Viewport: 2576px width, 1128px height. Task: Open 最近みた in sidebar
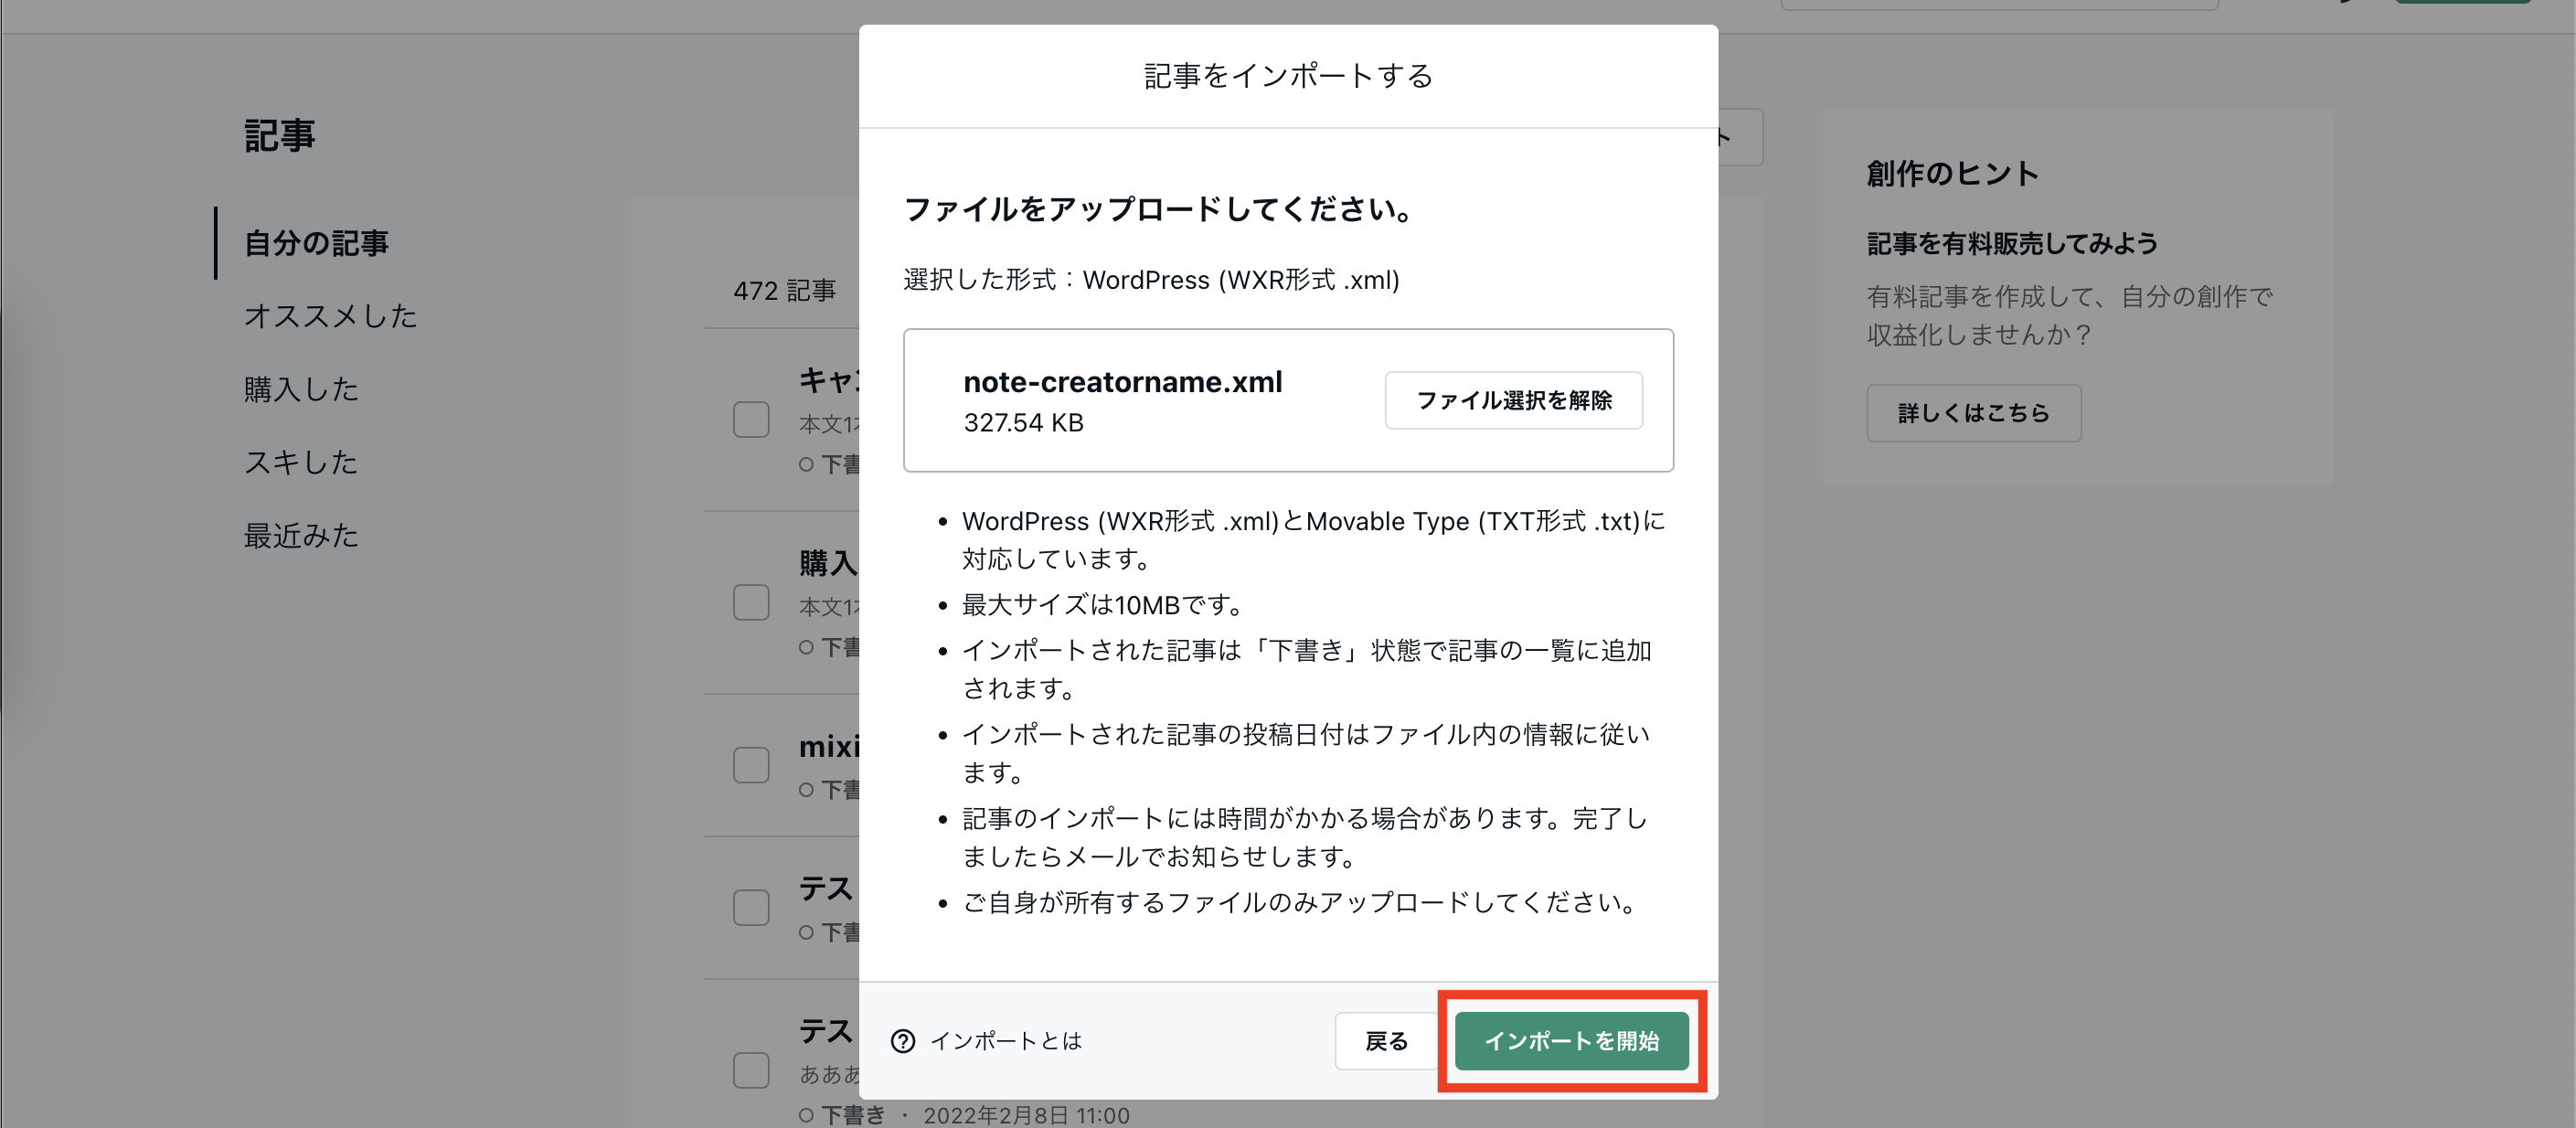301,535
